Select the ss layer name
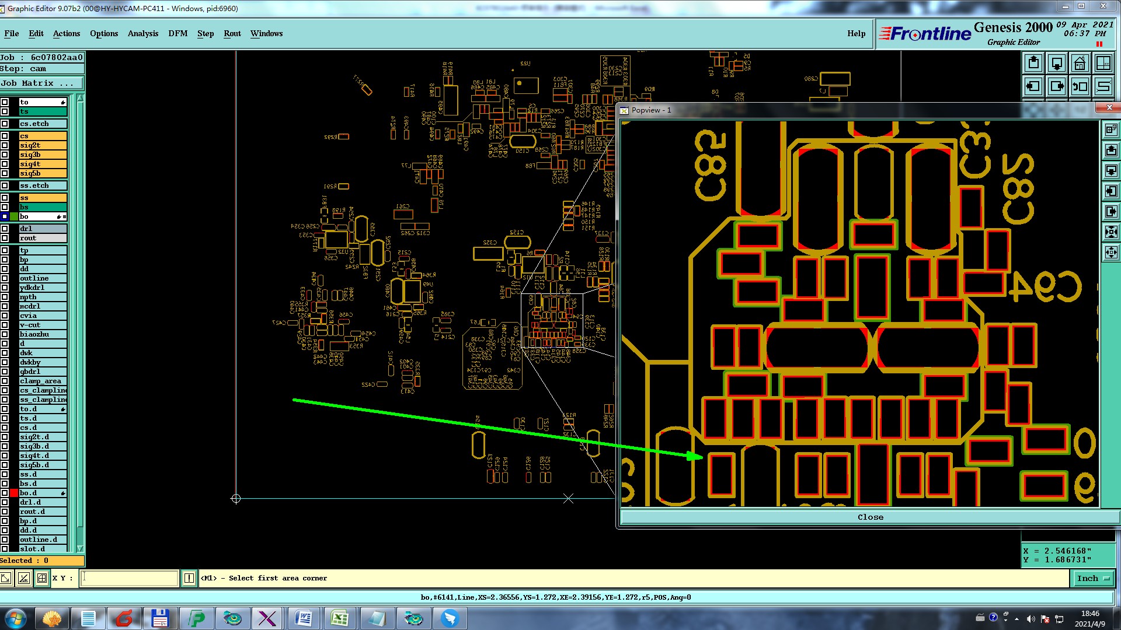Viewport: 1121px width, 630px height. click(x=43, y=198)
